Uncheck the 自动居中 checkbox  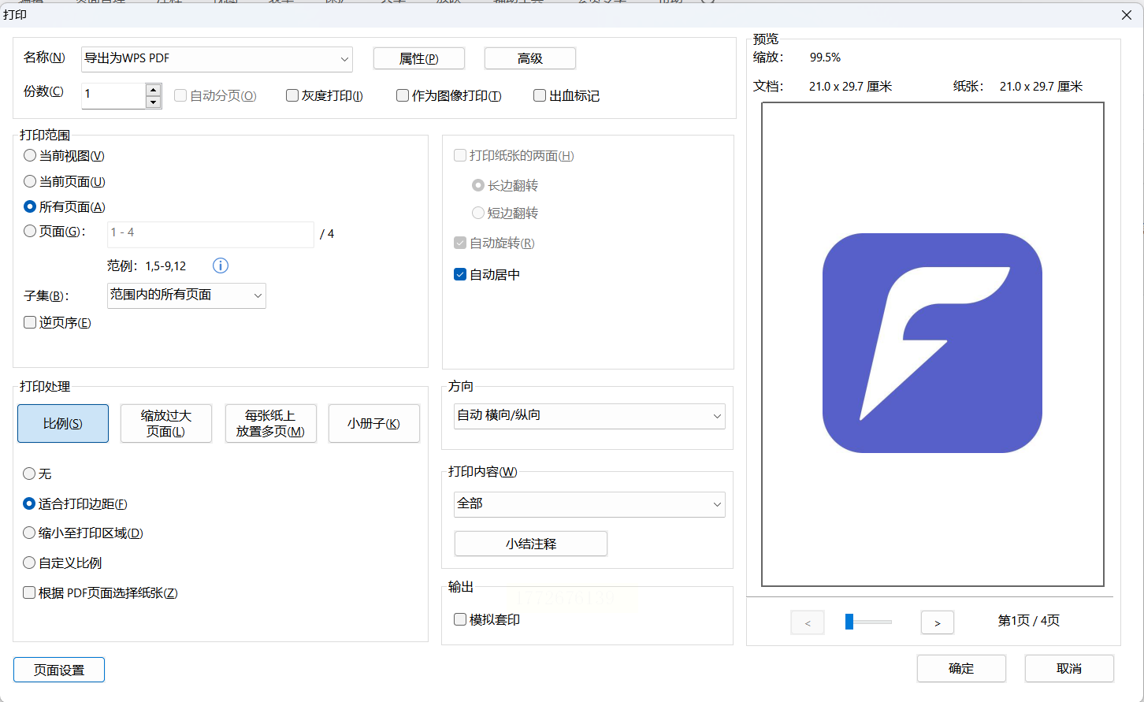point(460,274)
